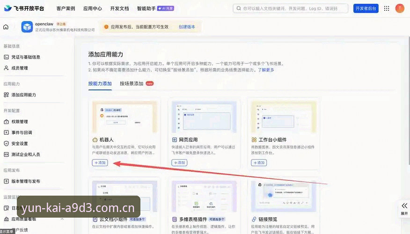Click the 成员管理 person icon
Screen dimensions: 410x234
point(6,68)
